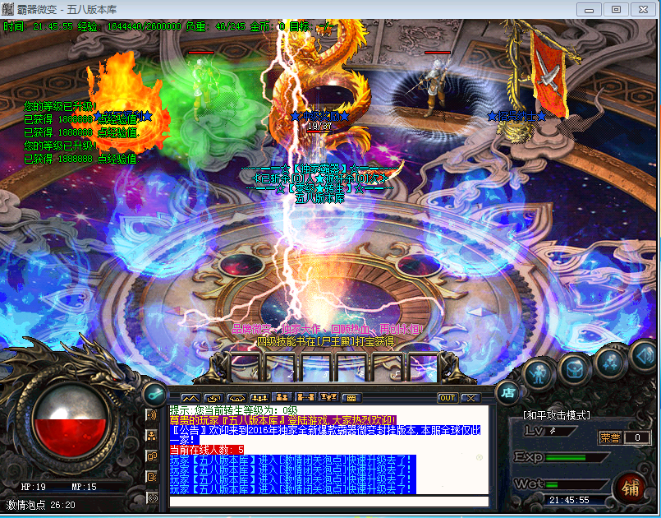Open the three-people group icon above the chat
Image resolution: width=661 pixels, height=518 pixels.
pyautogui.click(x=259, y=398)
